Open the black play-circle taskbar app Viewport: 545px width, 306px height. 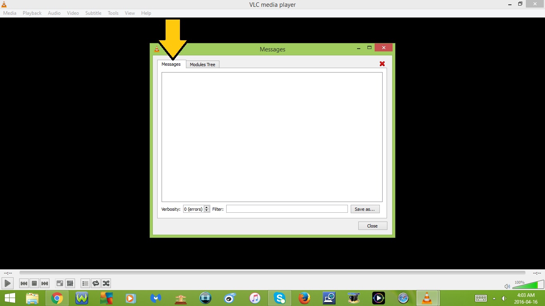[x=379, y=298]
